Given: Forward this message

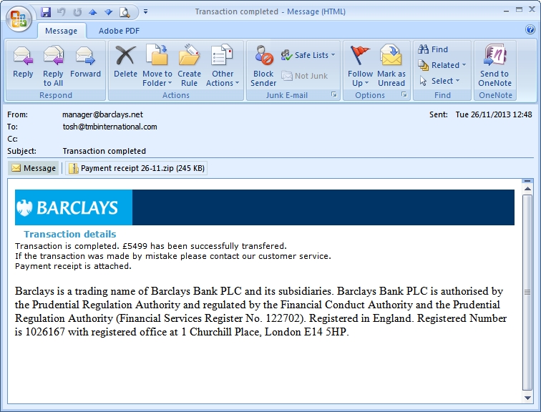Looking at the screenshot, I should (x=85, y=62).
